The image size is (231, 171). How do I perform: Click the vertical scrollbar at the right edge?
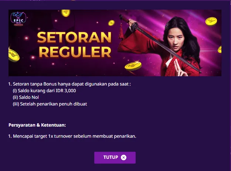(x=230, y=85)
